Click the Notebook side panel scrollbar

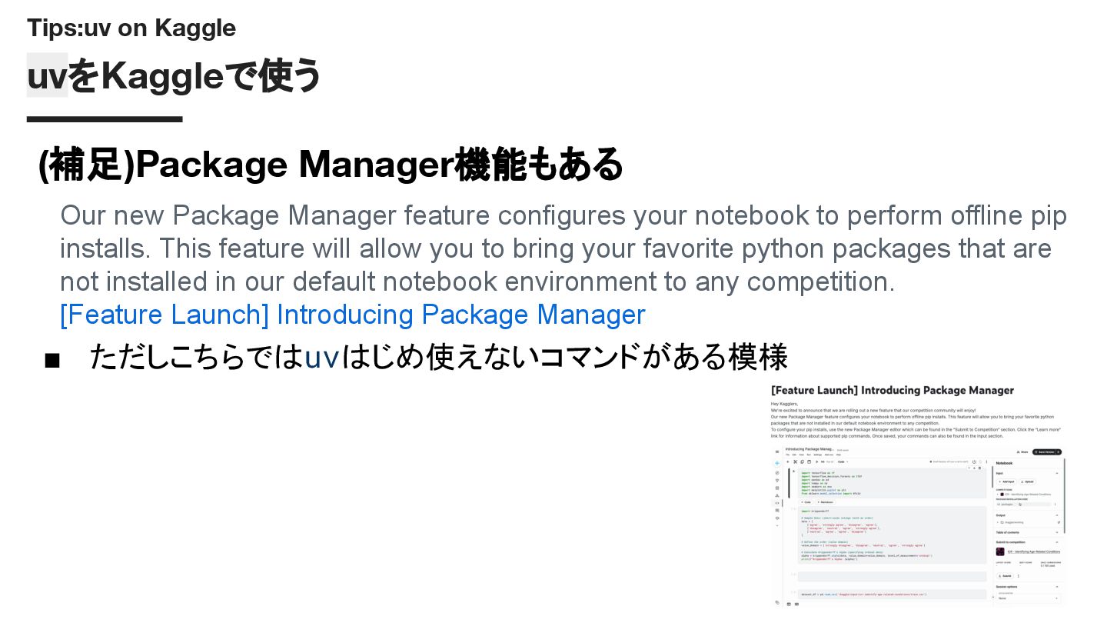1065,496
